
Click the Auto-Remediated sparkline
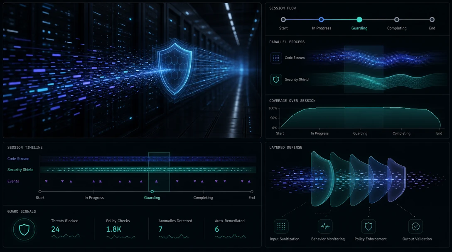tap(230, 236)
